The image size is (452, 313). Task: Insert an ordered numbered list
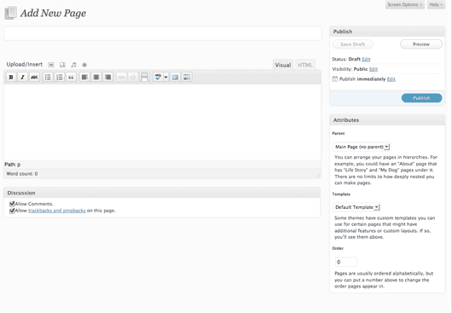point(60,77)
